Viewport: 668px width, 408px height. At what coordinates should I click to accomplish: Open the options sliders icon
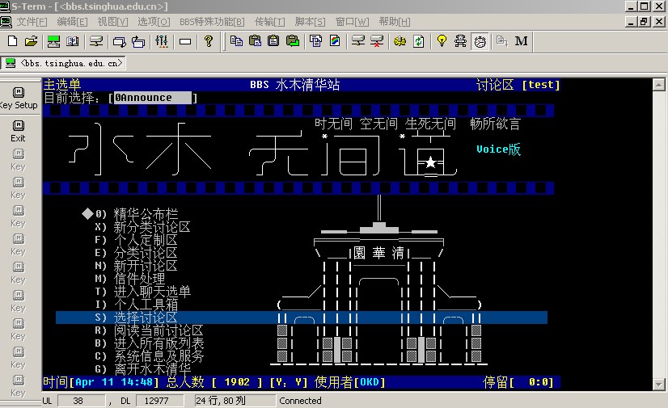click(x=162, y=41)
